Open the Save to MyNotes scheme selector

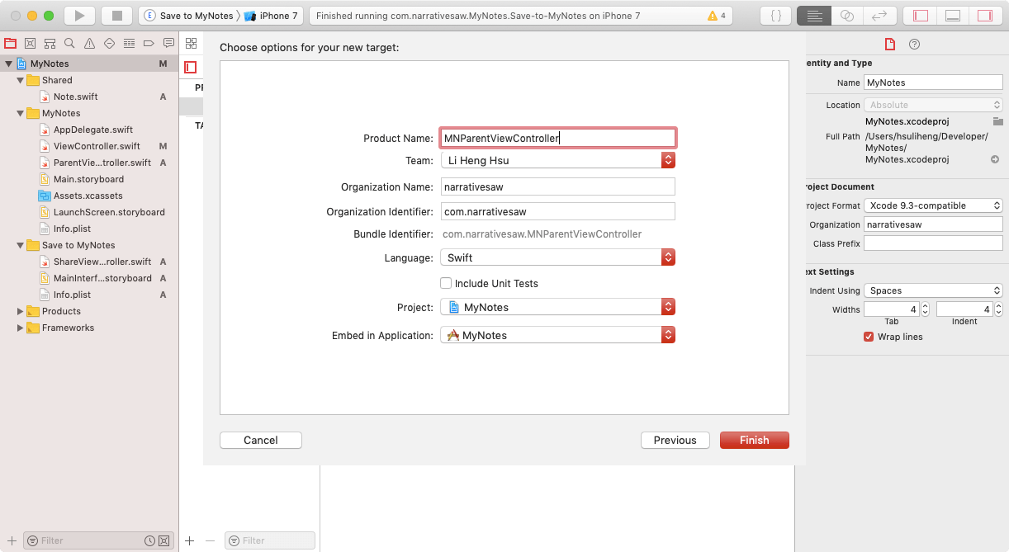coord(189,16)
